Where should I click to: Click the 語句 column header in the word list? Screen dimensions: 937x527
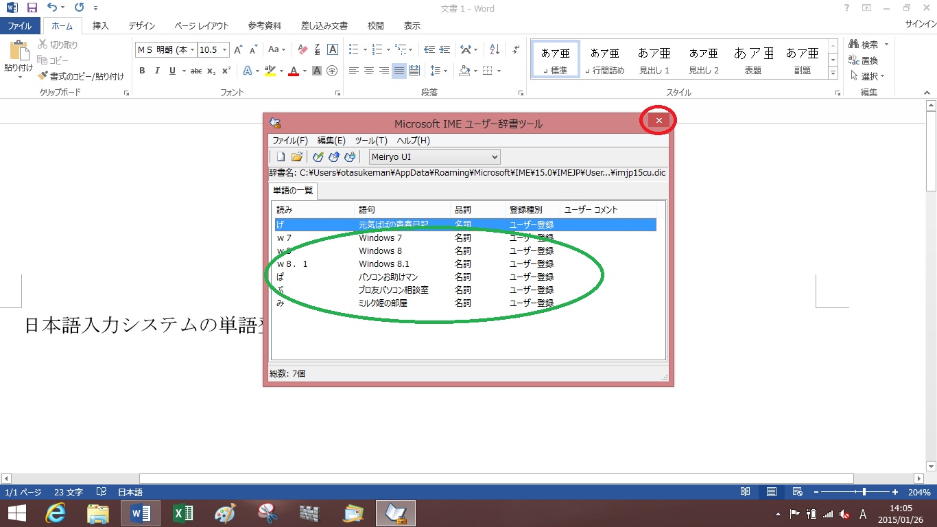click(x=403, y=209)
